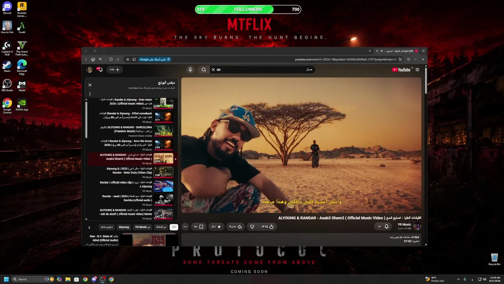The height and width of the screenshot is (284, 504).
Task: Open the Discord desktop shortcut
Action: click(x=7, y=8)
